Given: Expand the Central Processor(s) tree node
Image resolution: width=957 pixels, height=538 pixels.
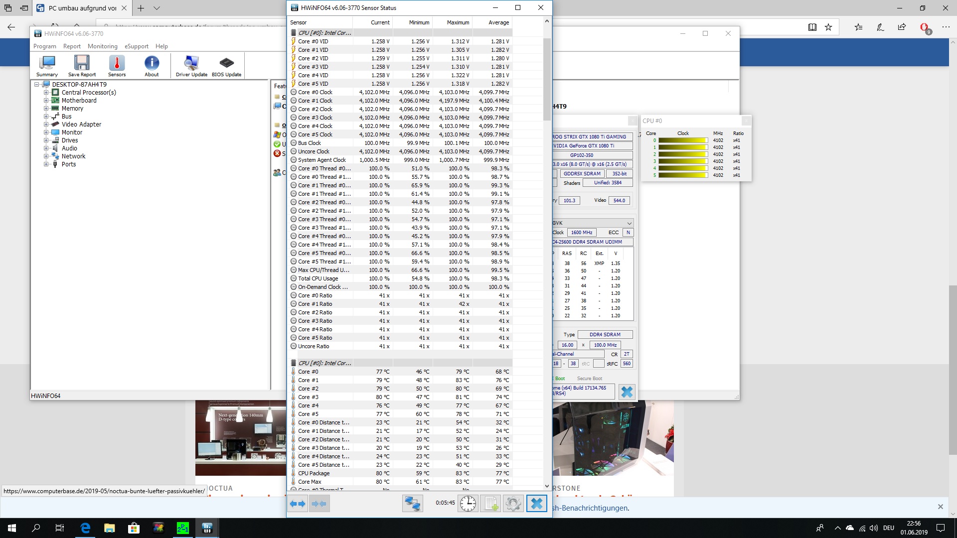Looking at the screenshot, I should click(46, 93).
